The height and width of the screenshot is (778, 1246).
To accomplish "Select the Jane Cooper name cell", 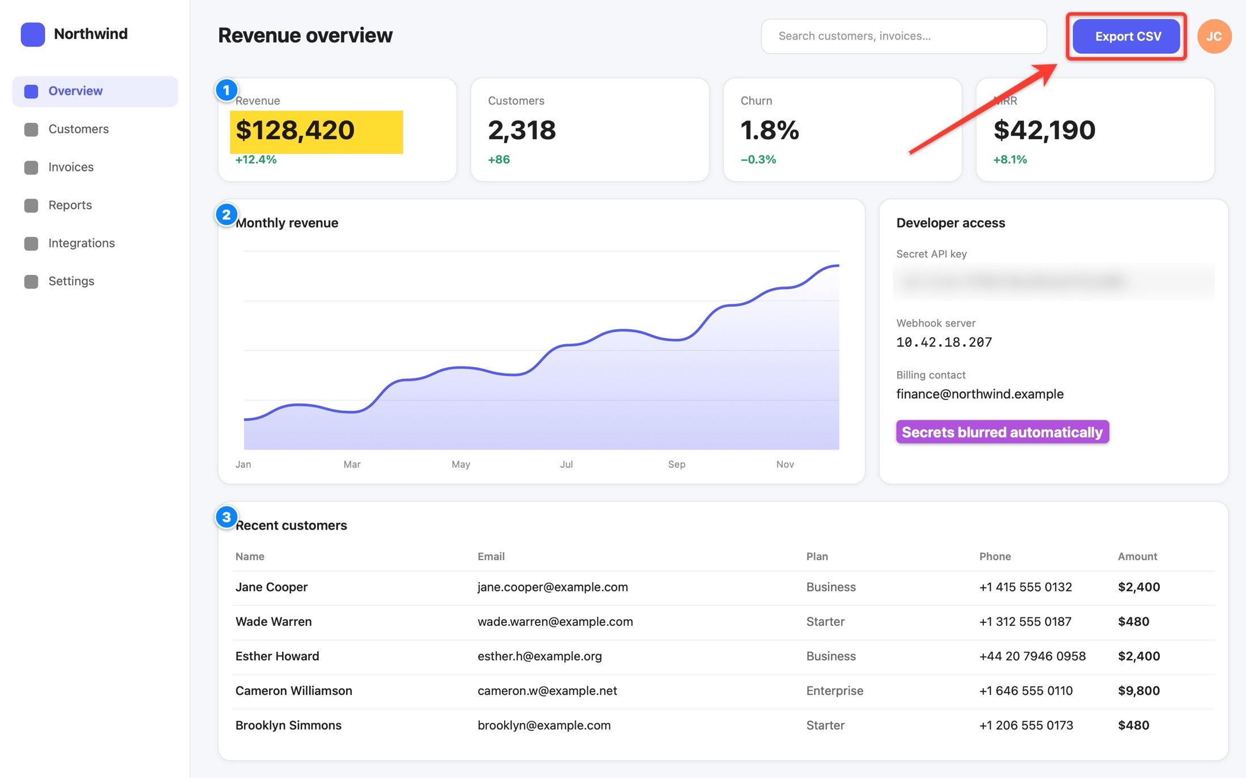I will [271, 587].
